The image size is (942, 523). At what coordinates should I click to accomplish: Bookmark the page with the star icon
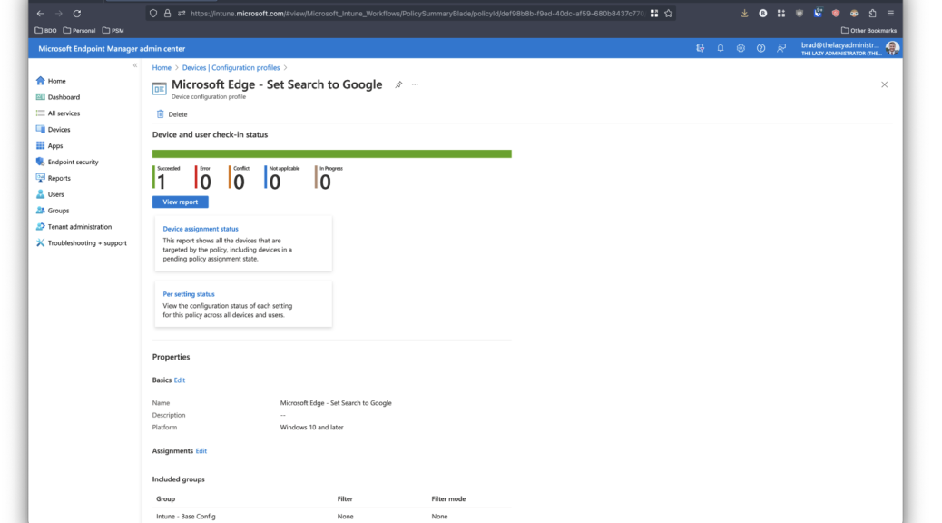pyautogui.click(x=669, y=14)
